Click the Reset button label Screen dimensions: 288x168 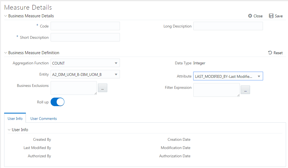278,53
